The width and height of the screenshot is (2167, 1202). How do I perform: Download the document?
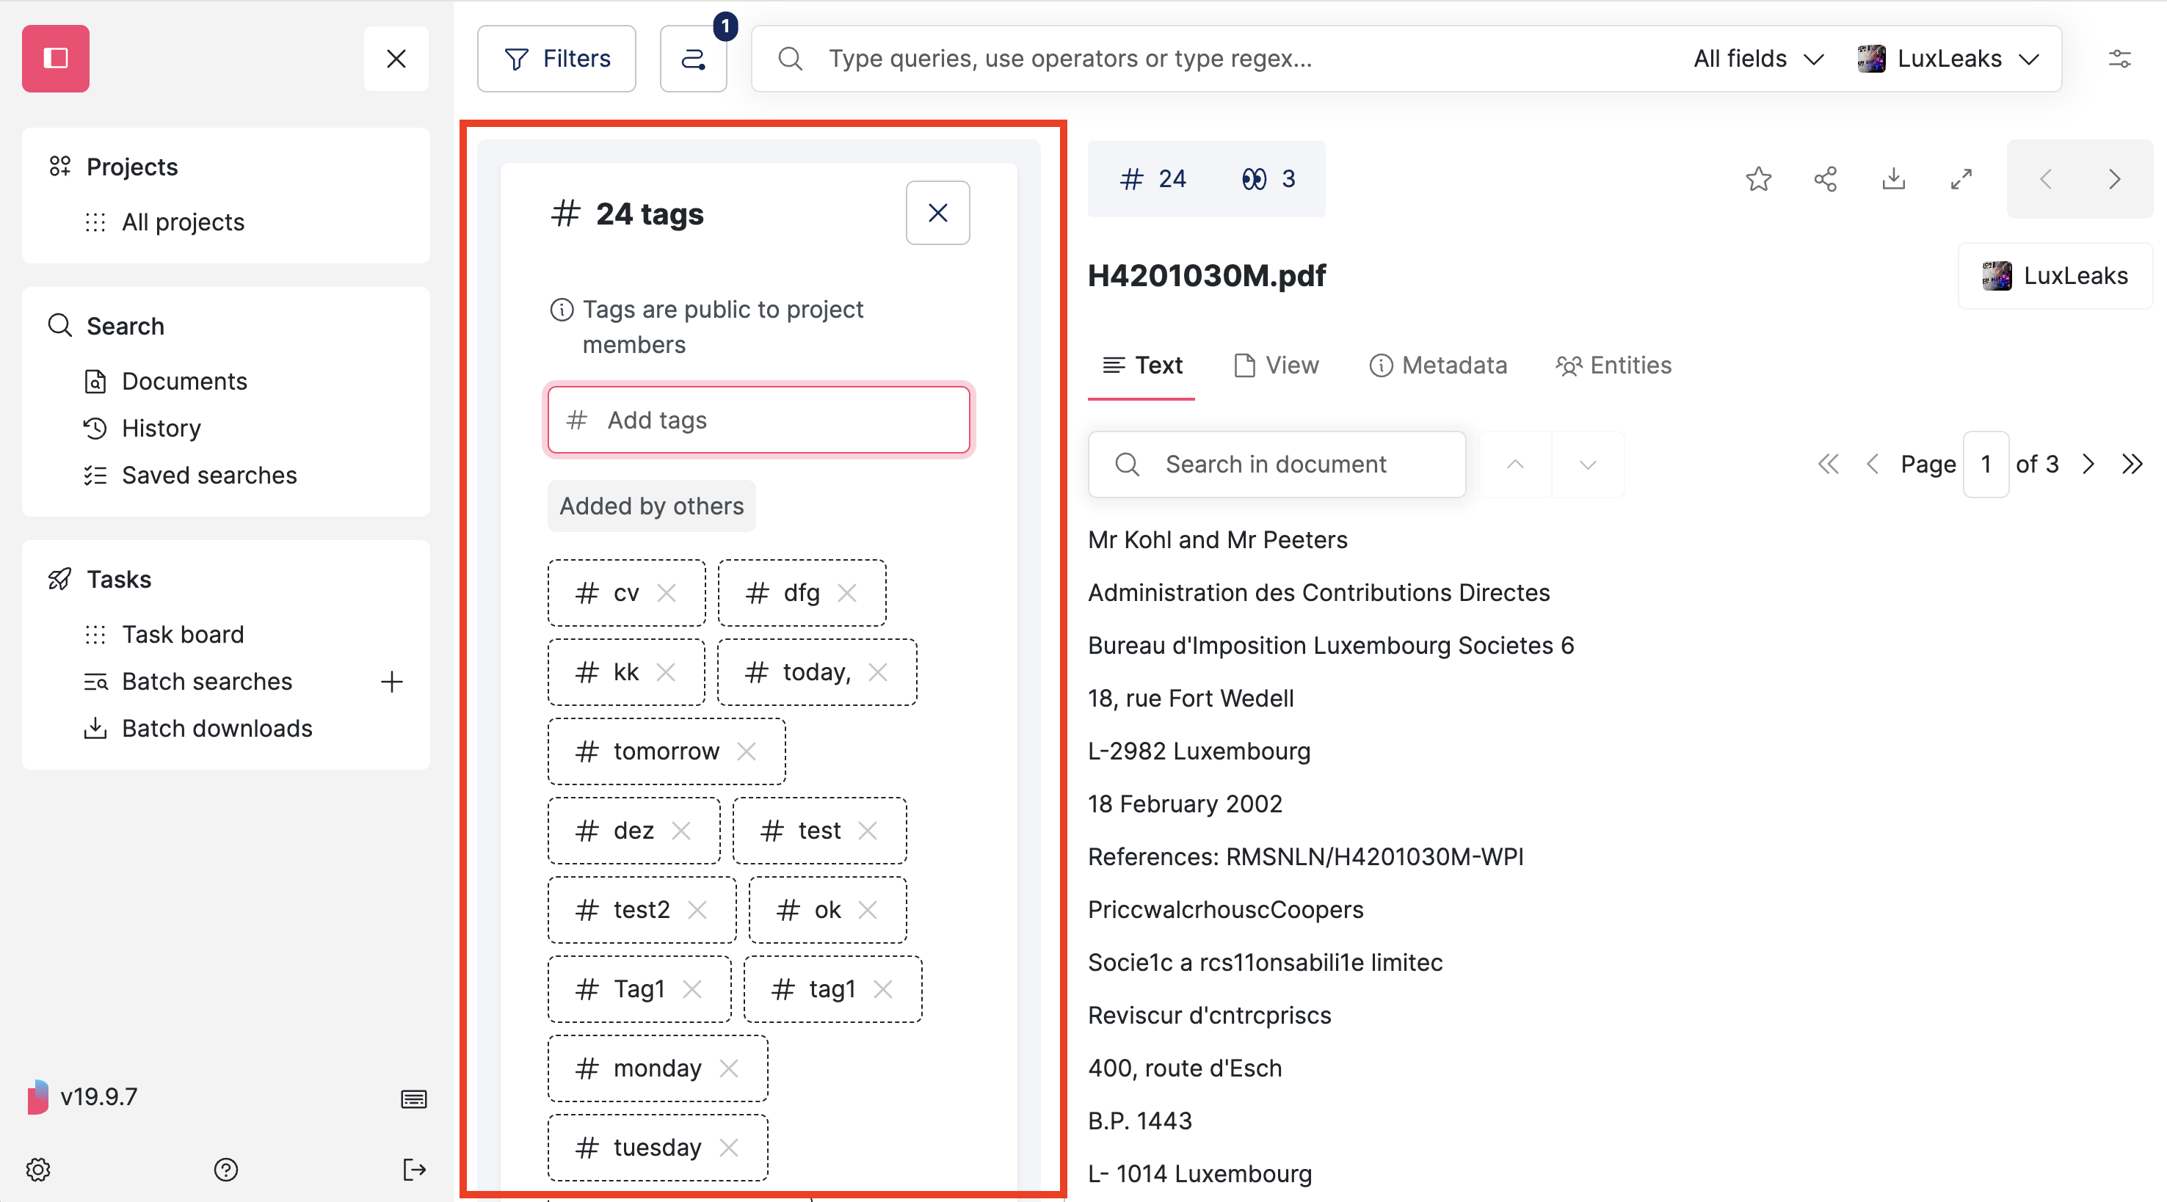tap(1894, 178)
